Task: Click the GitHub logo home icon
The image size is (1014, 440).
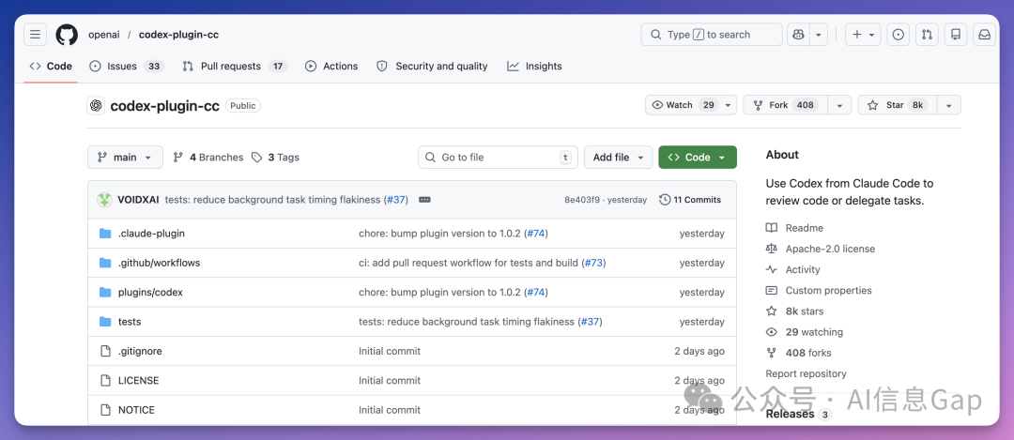Action: click(67, 35)
